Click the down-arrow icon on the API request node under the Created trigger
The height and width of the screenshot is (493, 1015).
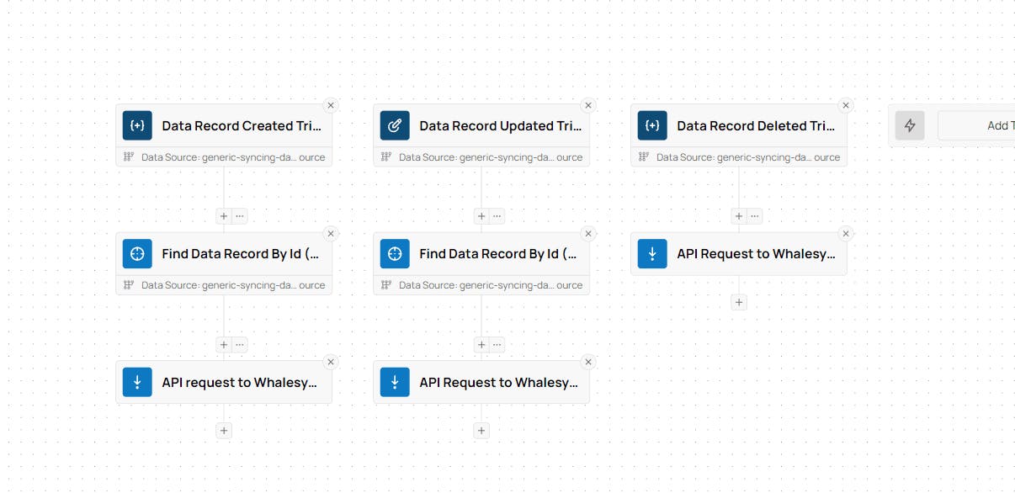click(x=137, y=382)
